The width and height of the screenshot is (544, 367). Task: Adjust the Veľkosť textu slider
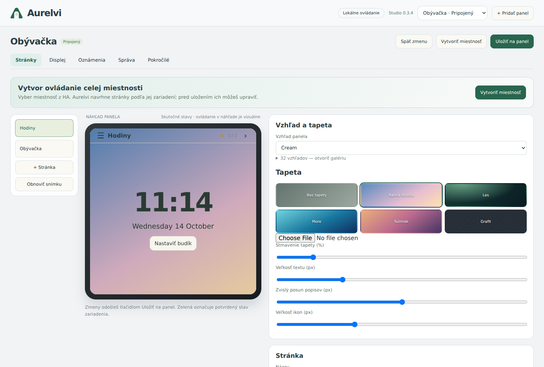pyautogui.click(x=401, y=280)
